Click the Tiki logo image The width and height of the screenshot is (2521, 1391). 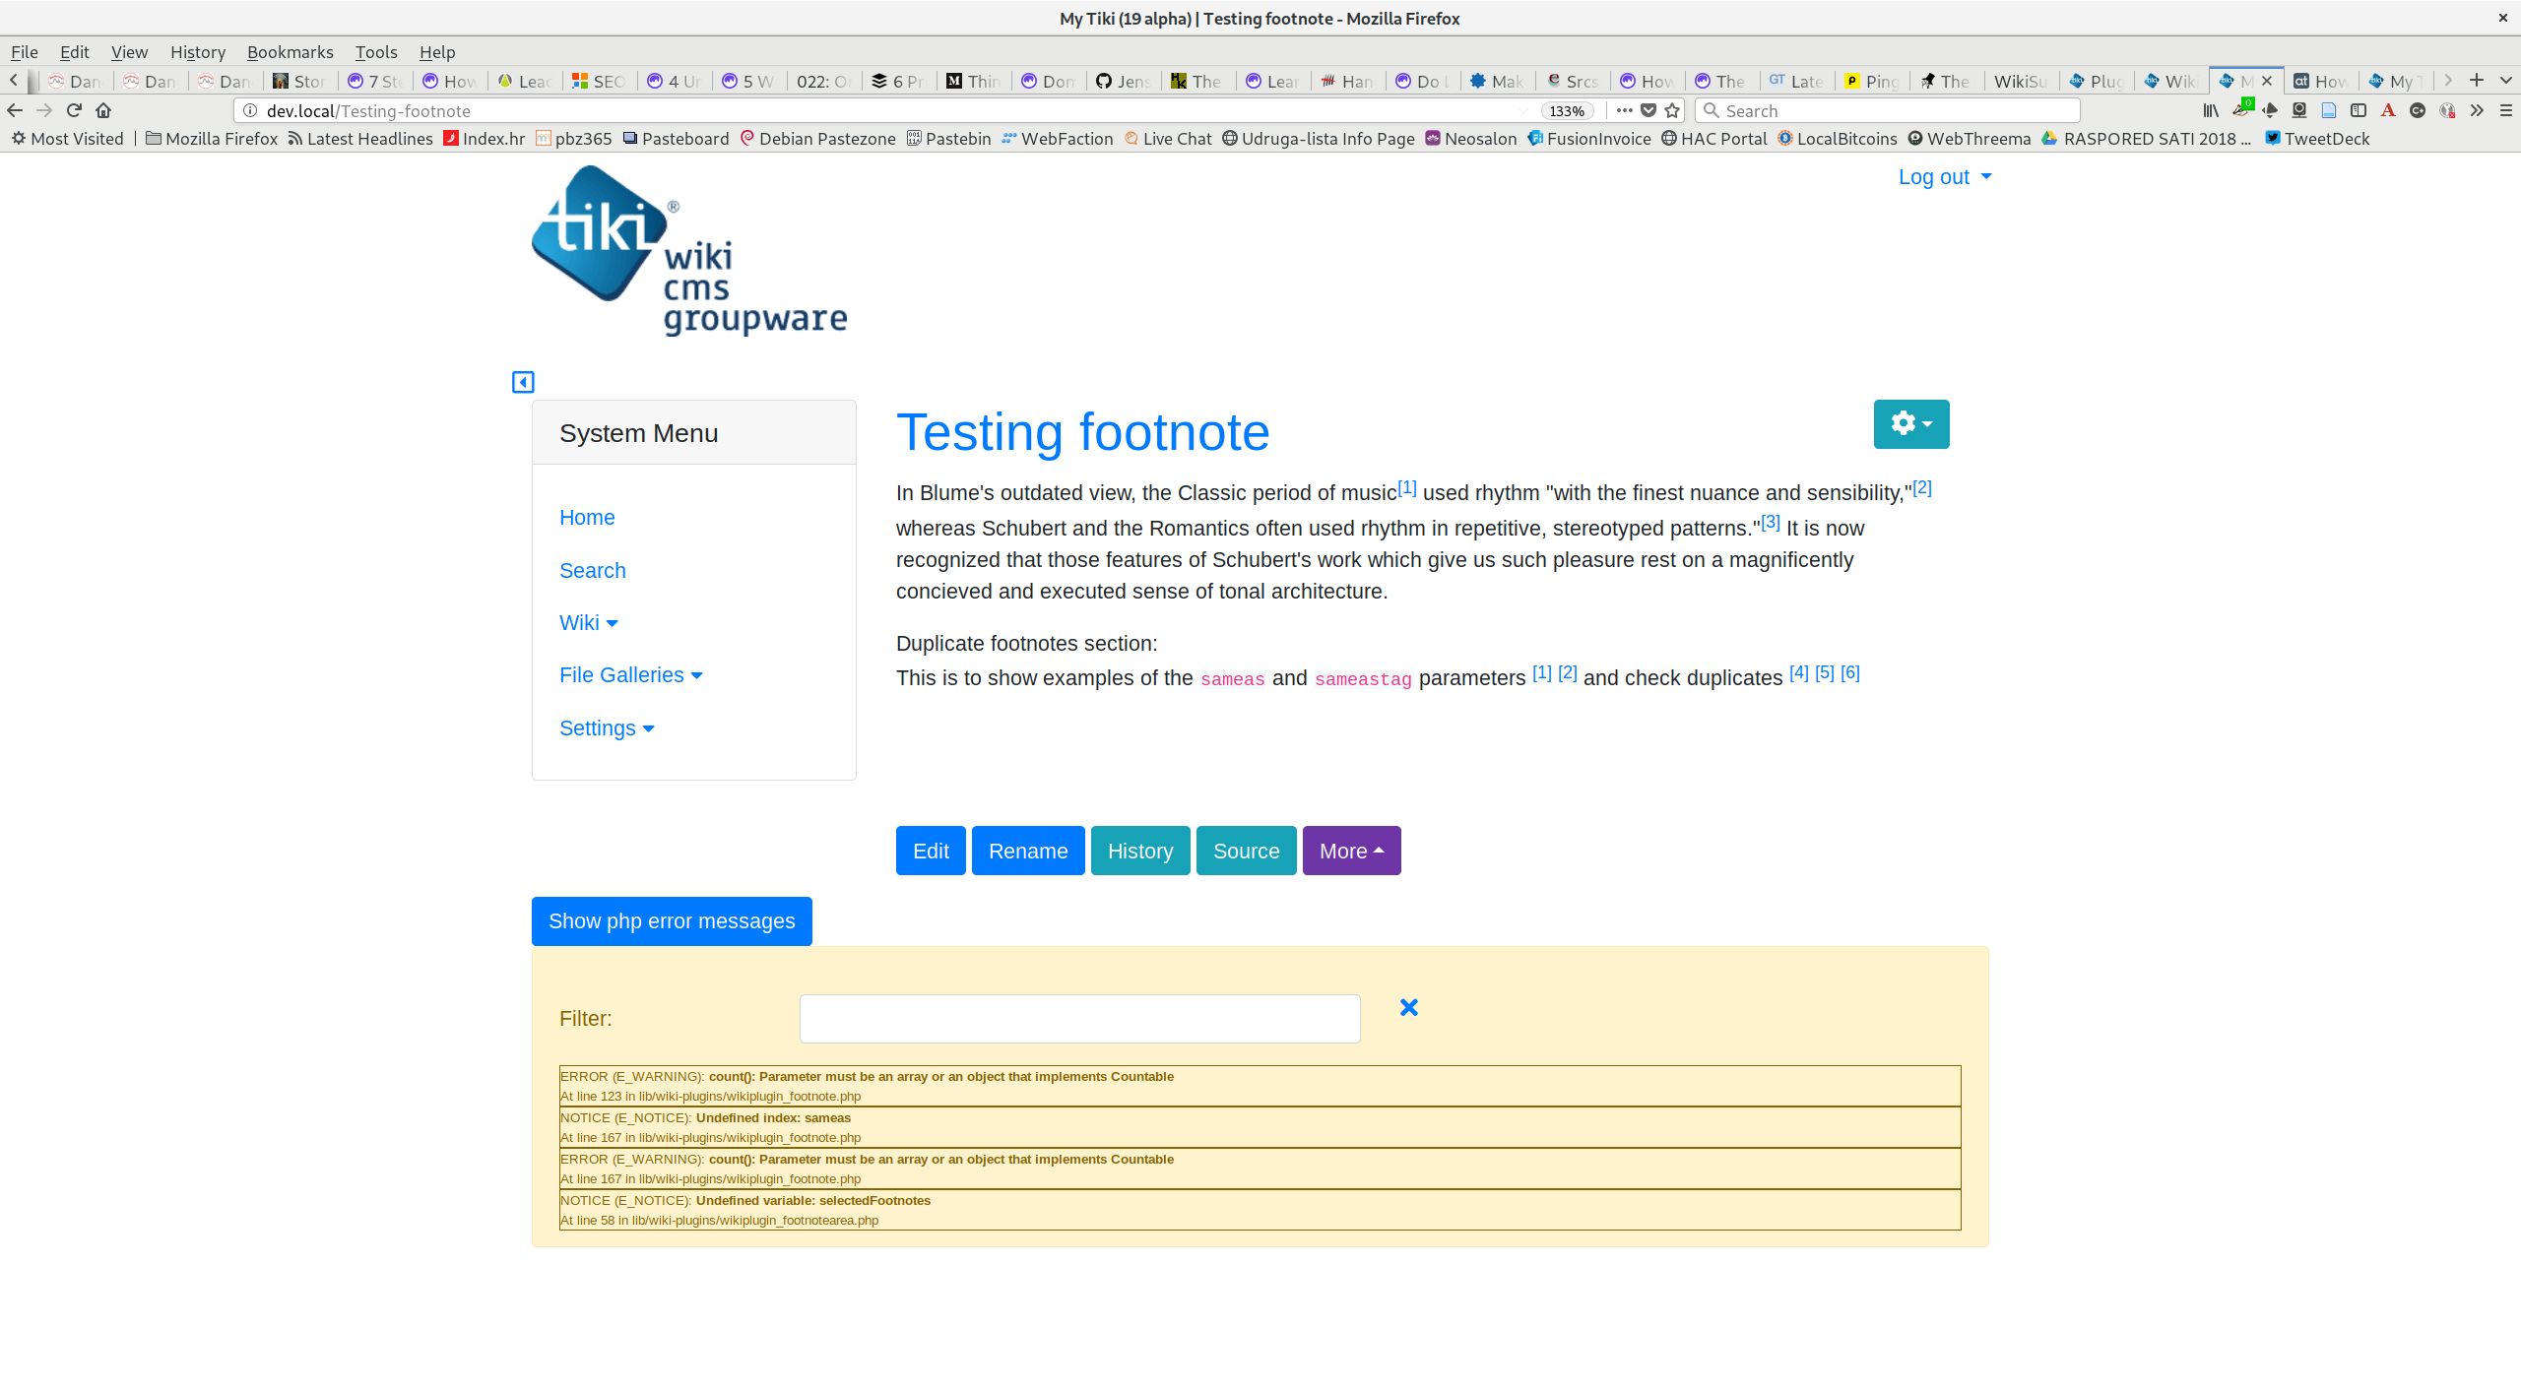point(689,250)
